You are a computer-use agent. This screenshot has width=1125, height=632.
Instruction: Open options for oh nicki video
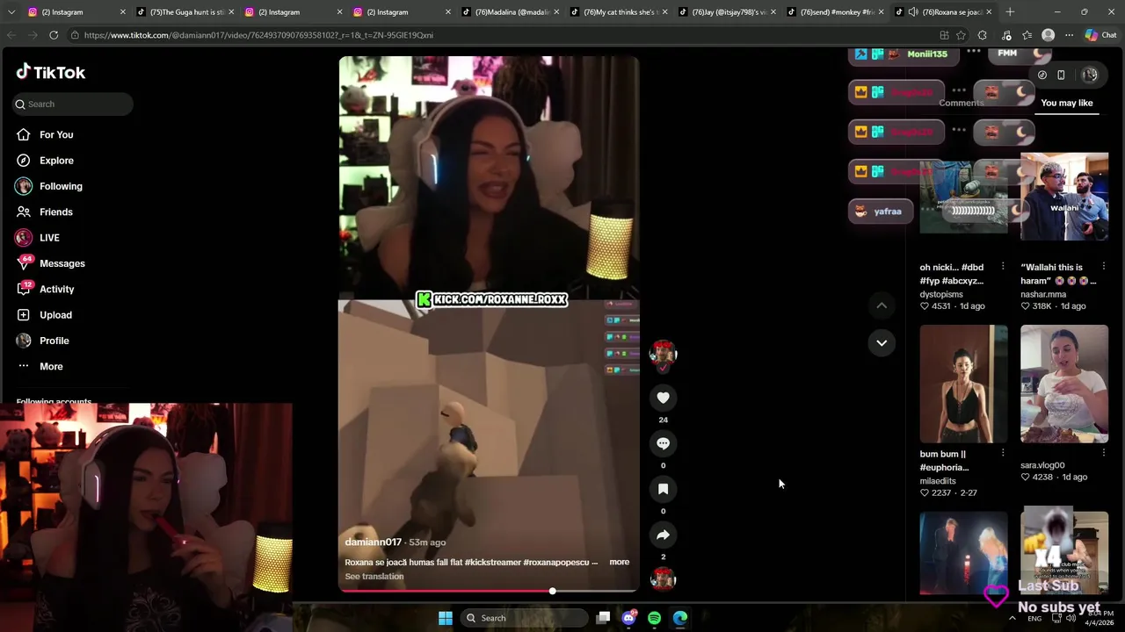[x=1003, y=267]
